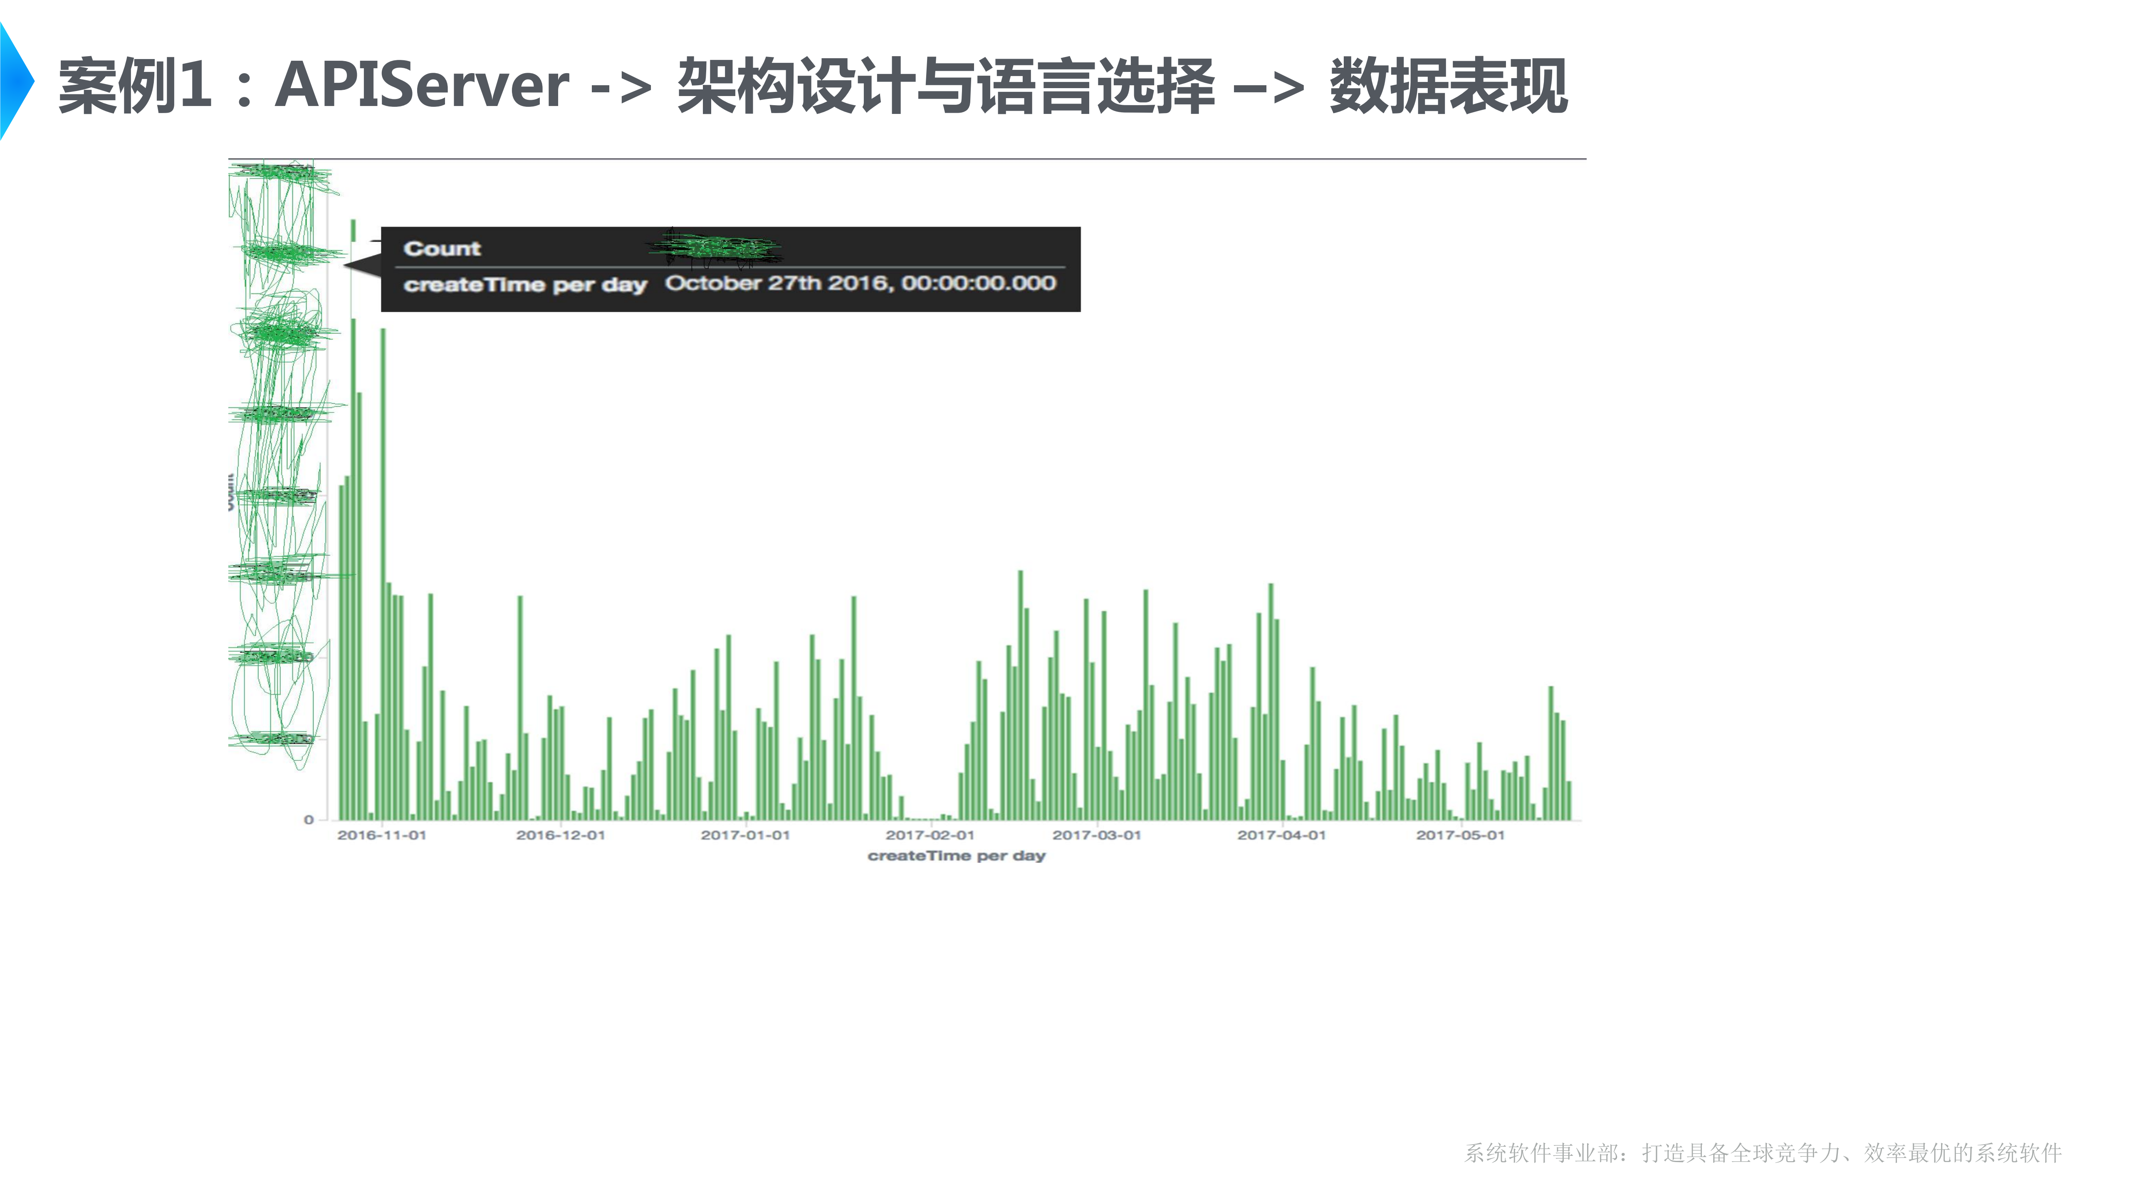Select the peak bar near 2017-02-15

click(1020, 661)
